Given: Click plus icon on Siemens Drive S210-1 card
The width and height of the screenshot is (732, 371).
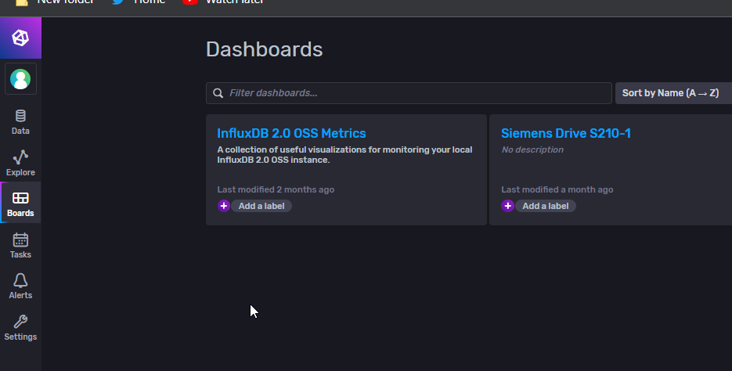Looking at the screenshot, I should coord(507,206).
